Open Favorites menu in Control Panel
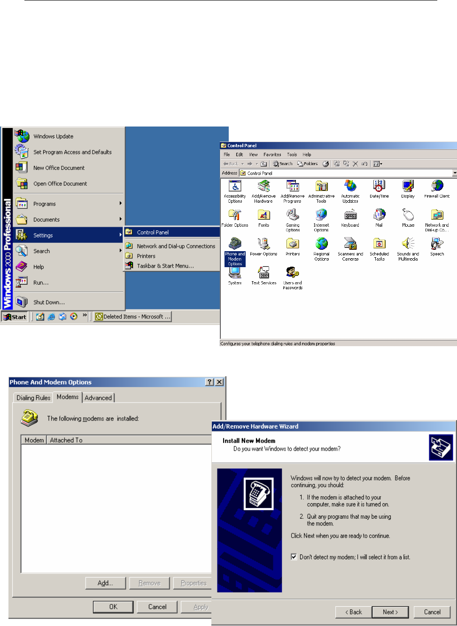This screenshot has width=457, height=626. click(x=272, y=154)
